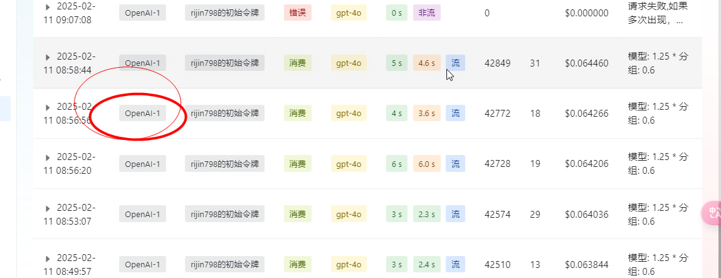Expand the 08:49:57 log row arrow
The height and width of the screenshot is (278, 721).
pyautogui.click(x=48, y=258)
